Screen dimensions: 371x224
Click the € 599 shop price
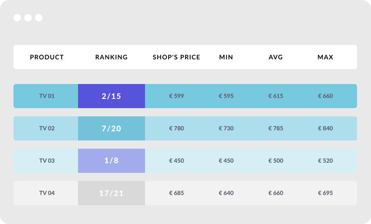tap(176, 96)
